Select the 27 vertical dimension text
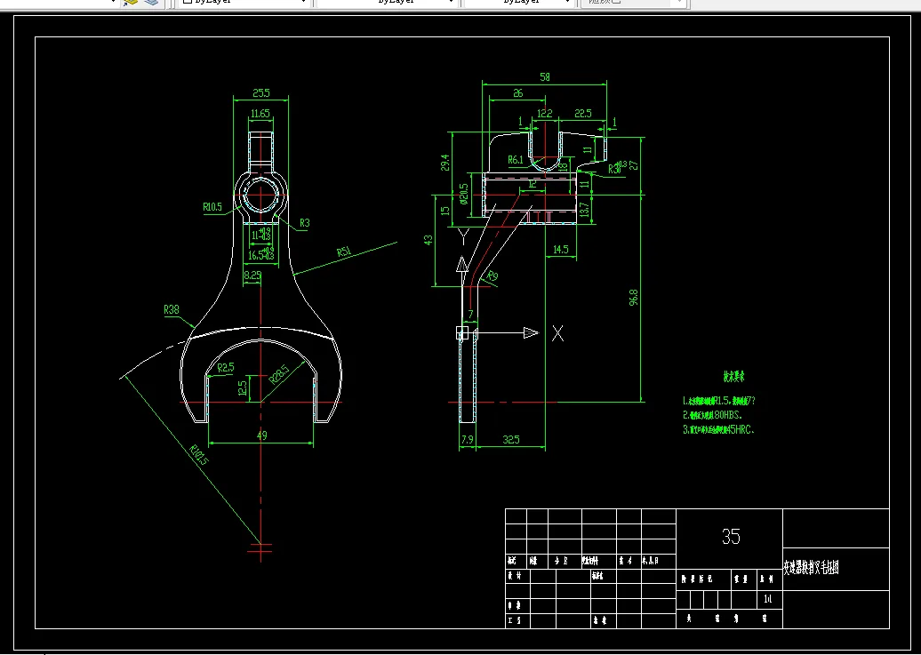921x655 pixels. (634, 165)
